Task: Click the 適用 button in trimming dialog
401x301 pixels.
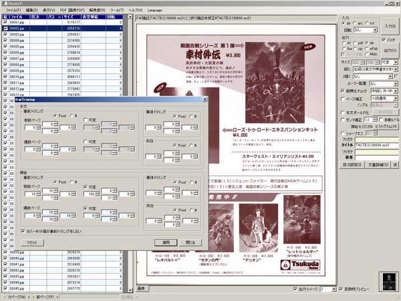Action: [x=166, y=242]
